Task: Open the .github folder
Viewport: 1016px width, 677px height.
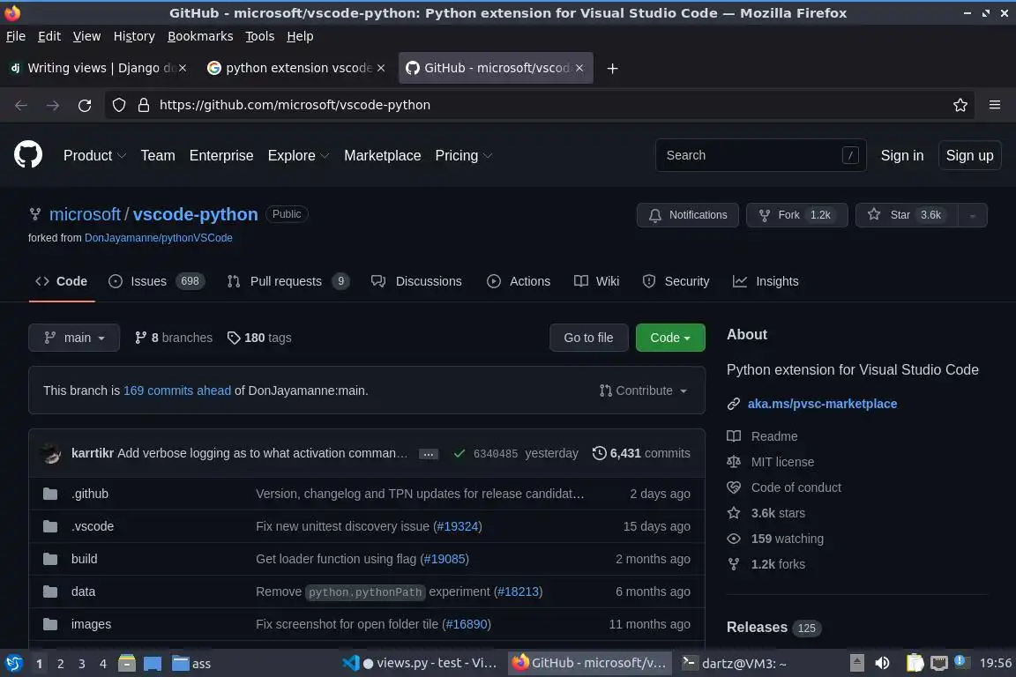Action: 90,494
